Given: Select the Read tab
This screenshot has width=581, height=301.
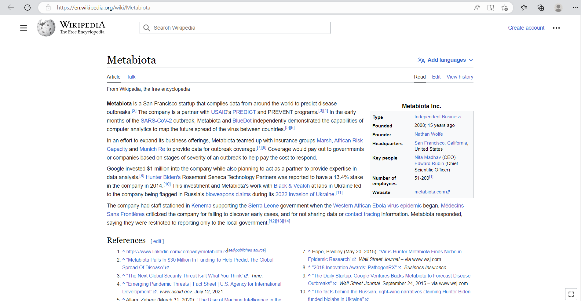Looking at the screenshot, I should pos(420,77).
